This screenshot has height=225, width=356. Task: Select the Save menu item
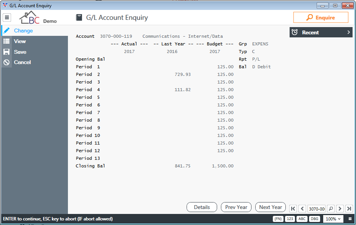[x=34, y=52]
